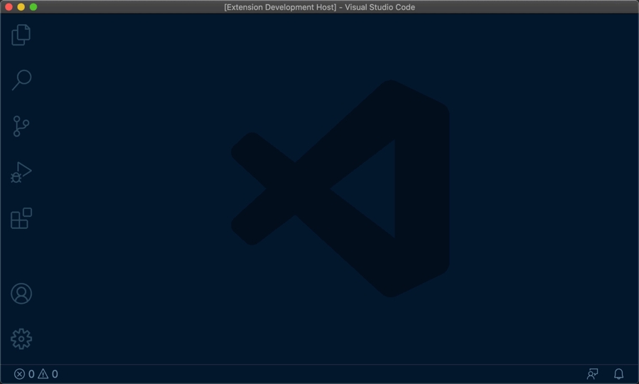Click the warning count number in status bar
Image resolution: width=639 pixels, height=384 pixels.
pyautogui.click(x=55, y=374)
